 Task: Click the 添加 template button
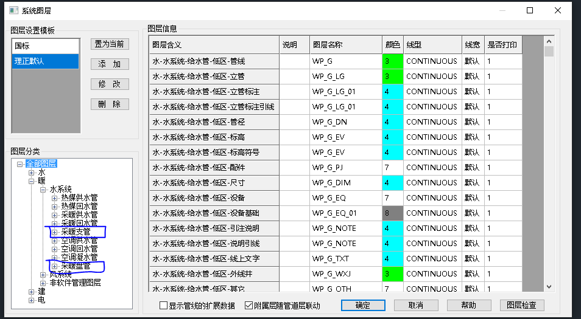[x=110, y=64]
